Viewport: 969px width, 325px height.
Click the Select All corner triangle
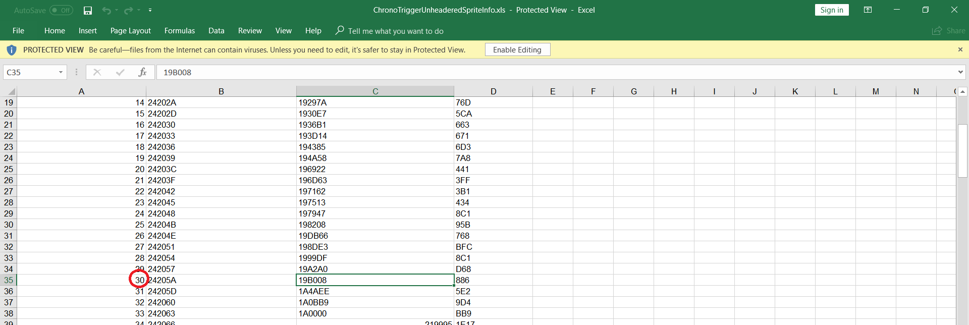point(11,92)
